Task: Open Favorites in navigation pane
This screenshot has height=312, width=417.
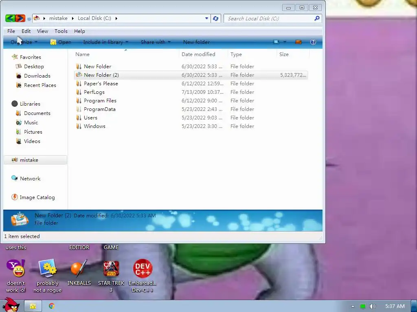Action: pyautogui.click(x=30, y=57)
